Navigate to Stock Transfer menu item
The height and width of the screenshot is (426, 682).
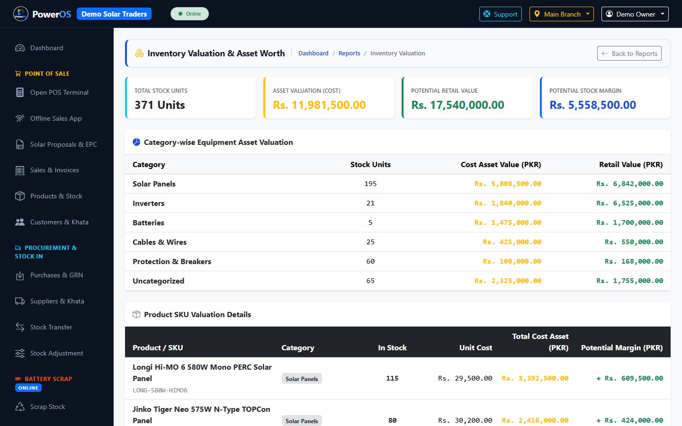coord(56,327)
